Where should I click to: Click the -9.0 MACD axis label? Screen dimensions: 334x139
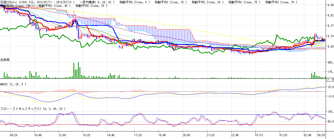(x=330, y=96)
